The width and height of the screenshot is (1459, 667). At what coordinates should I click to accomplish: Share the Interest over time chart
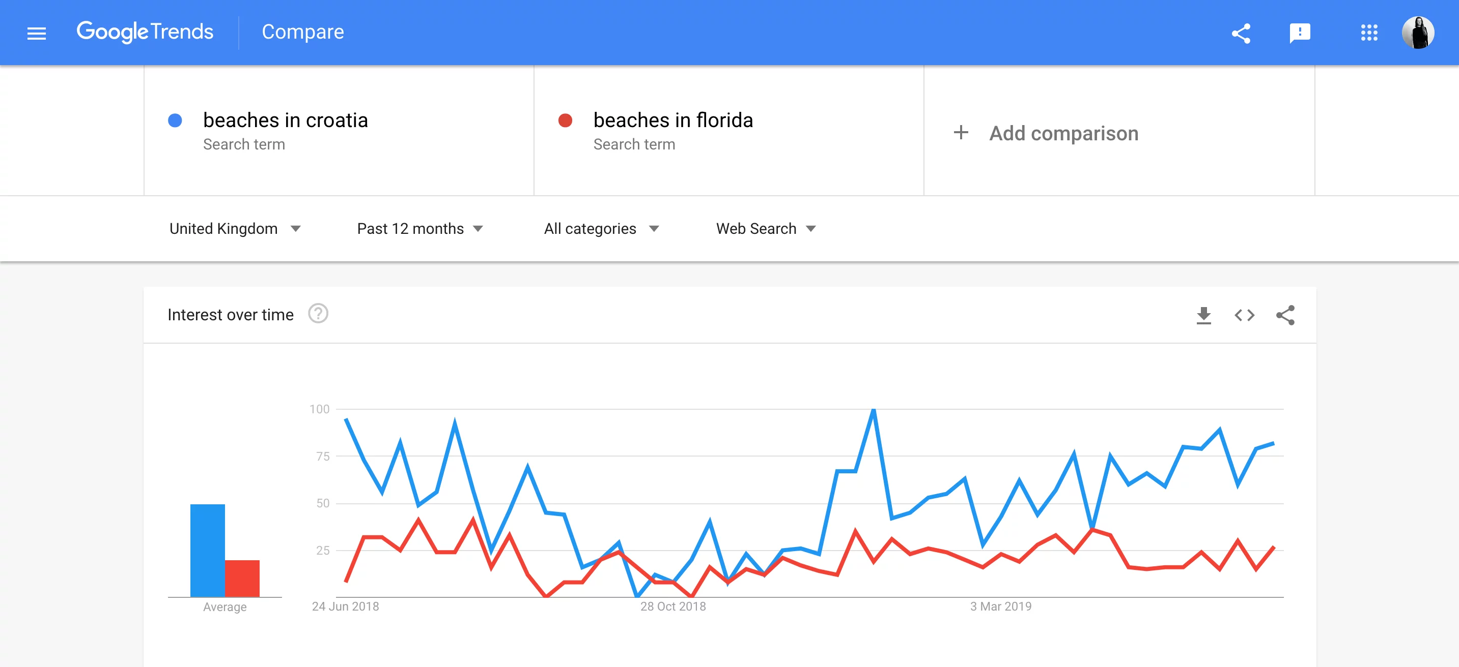click(x=1284, y=315)
